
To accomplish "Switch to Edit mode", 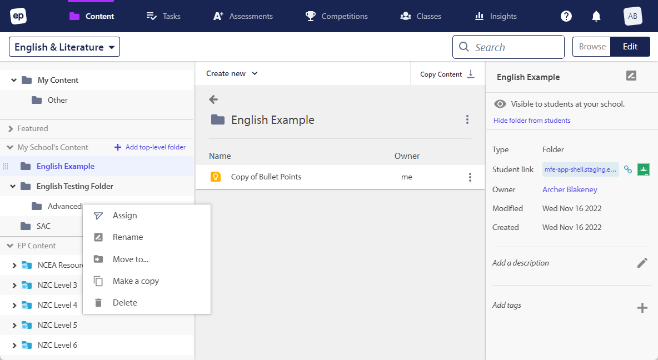I will pos(630,47).
